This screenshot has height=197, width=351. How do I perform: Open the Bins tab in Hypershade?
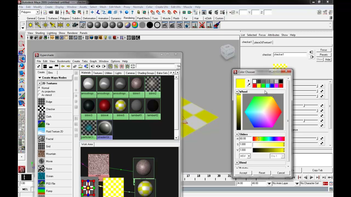click(50, 73)
